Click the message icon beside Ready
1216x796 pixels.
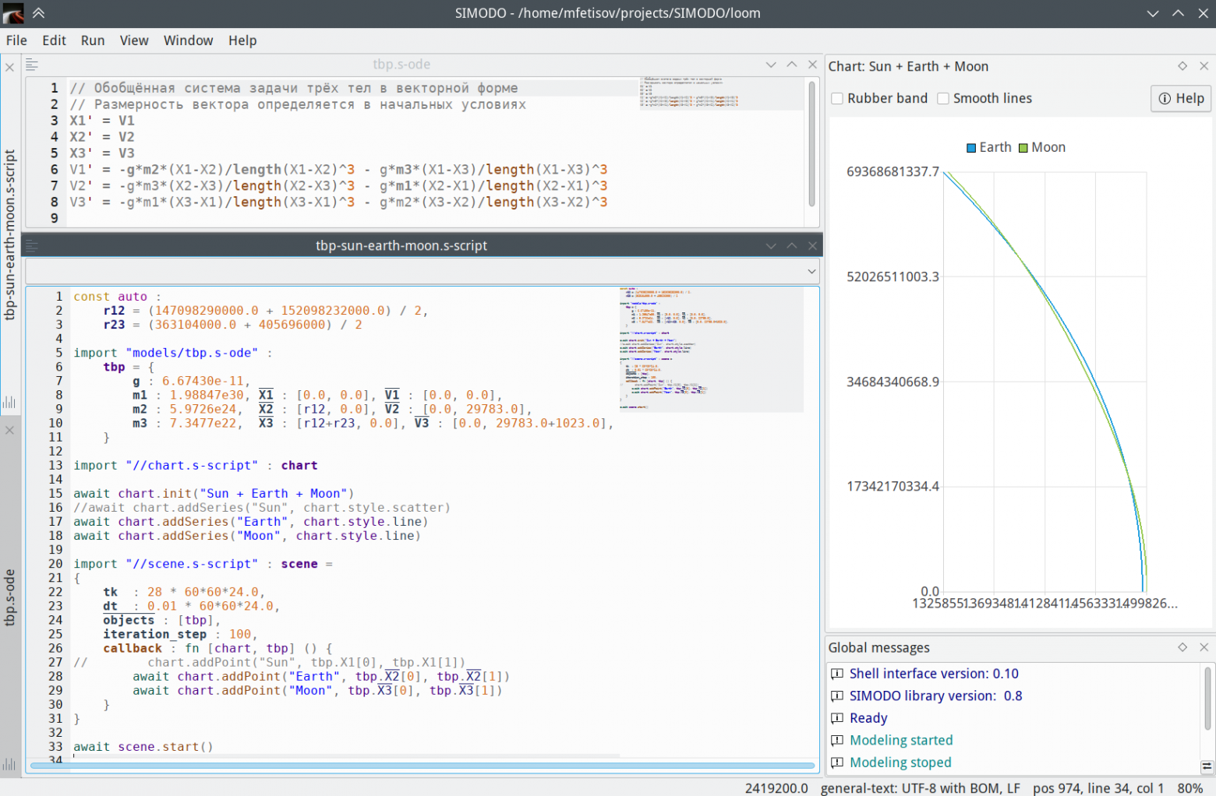coord(837,718)
